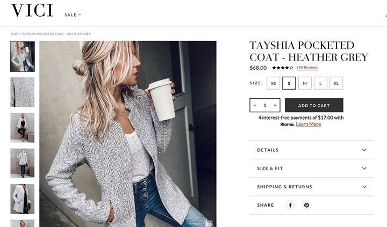The width and height of the screenshot is (387, 227).
Task: Click the star rating icons
Action: [x=283, y=68]
